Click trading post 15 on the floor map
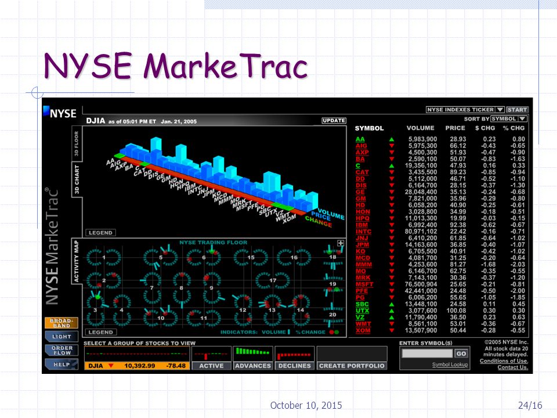This screenshot has width=557, height=418. (x=251, y=257)
